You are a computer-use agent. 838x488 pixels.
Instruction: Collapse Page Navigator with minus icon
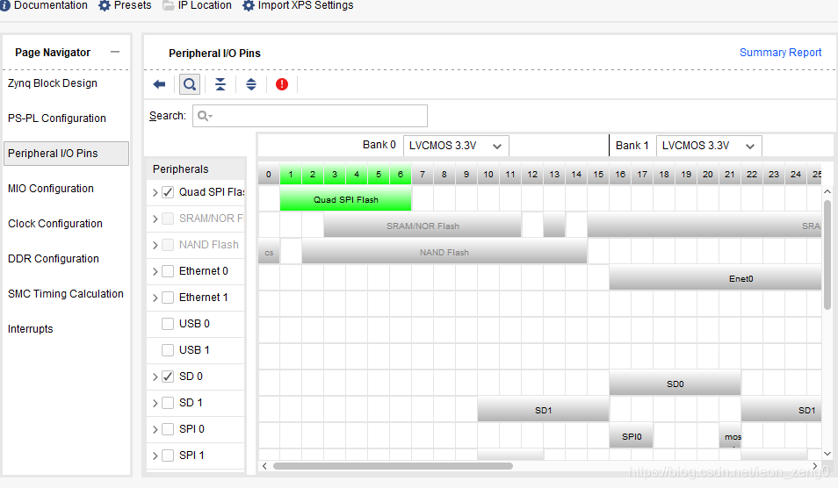(x=115, y=53)
